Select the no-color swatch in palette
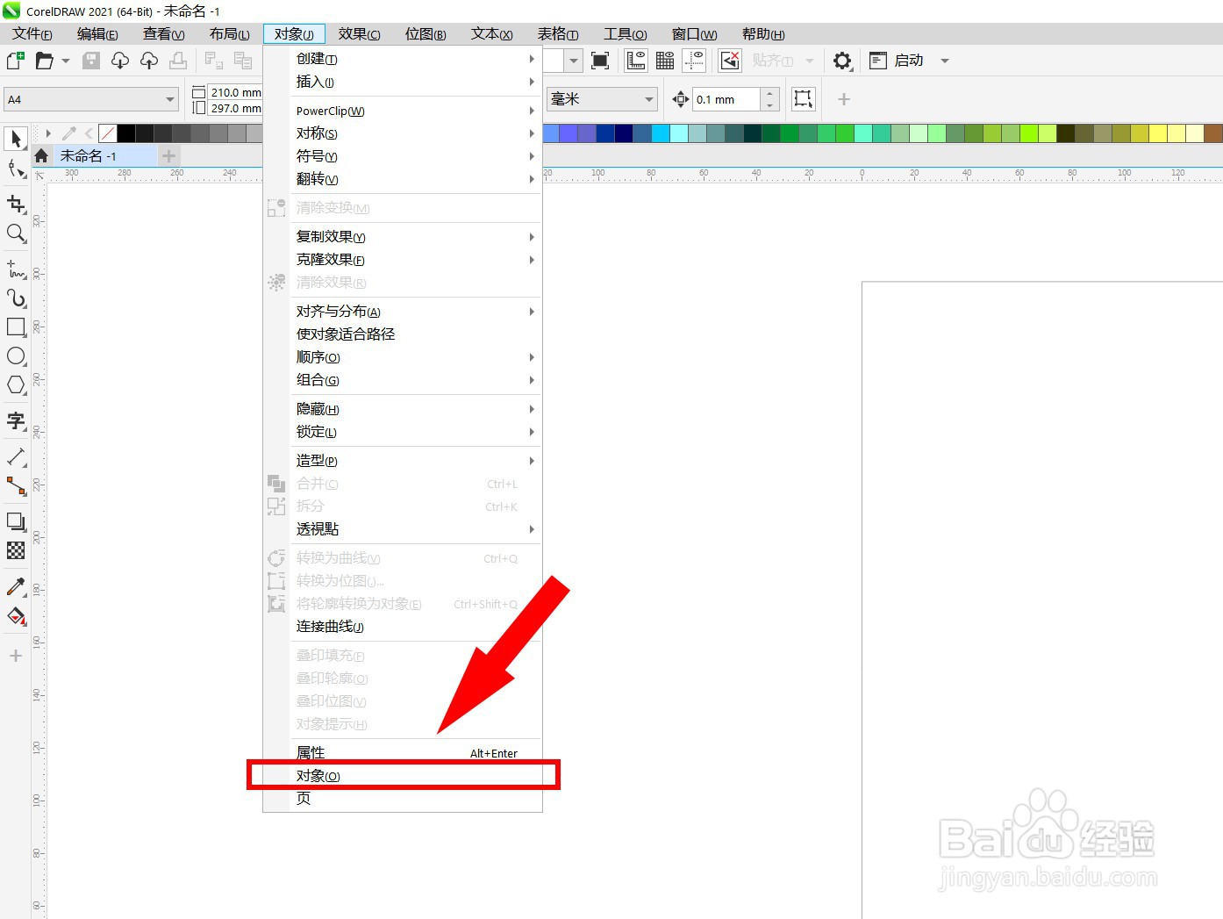1223x919 pixels. coord(108,133)
